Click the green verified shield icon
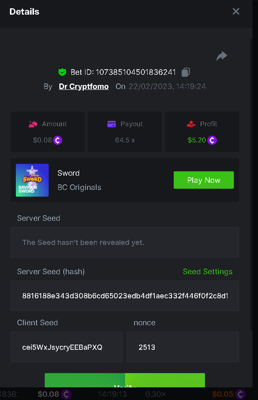Image resolution: width=258 pixels, height=400 pixels. [x=62, y=72]
